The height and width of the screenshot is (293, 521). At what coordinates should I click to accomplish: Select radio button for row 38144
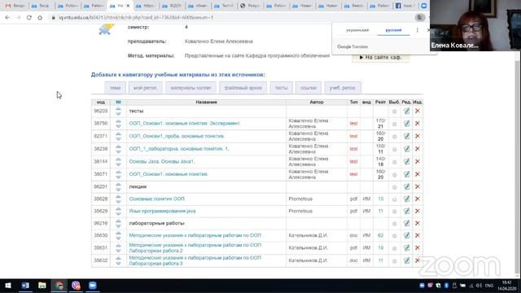[x=394, y=162]
